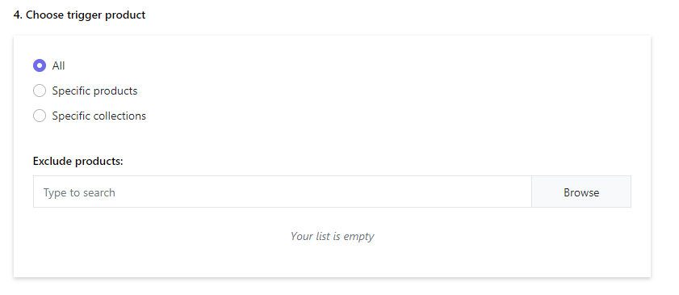The height and width of the screenshot is (295, 679).
Task: Select the Specific collections radio button
Action: point(40,116)
